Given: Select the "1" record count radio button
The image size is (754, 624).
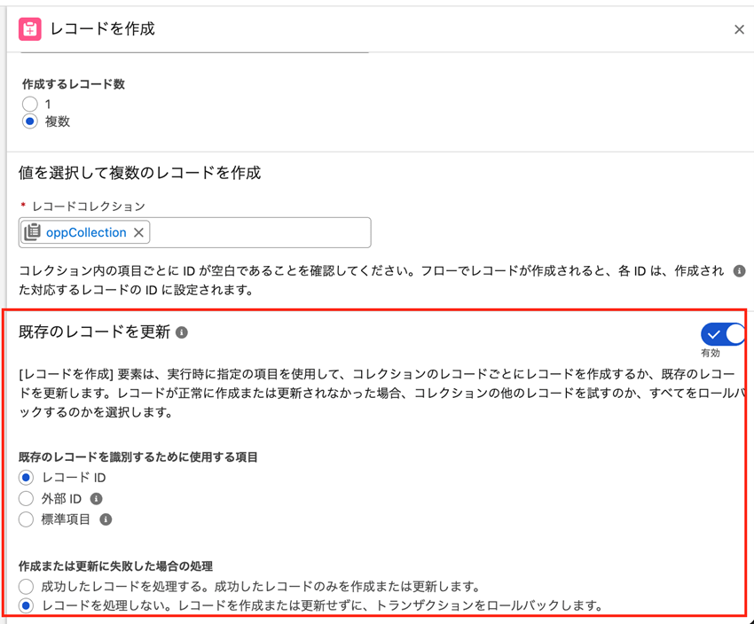Looking at the screenshot, I should pos(30,104).
